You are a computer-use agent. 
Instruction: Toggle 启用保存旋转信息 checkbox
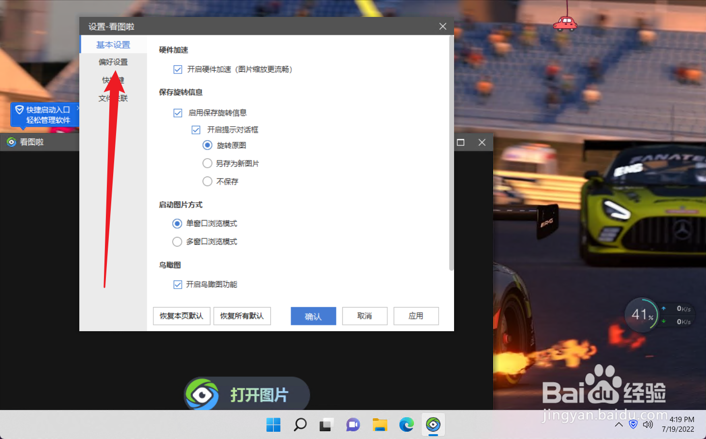coord(178,113)
